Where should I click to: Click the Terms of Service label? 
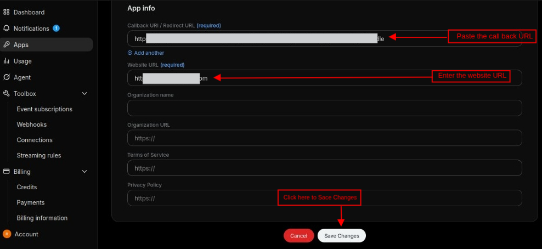(x=148, y=155)
